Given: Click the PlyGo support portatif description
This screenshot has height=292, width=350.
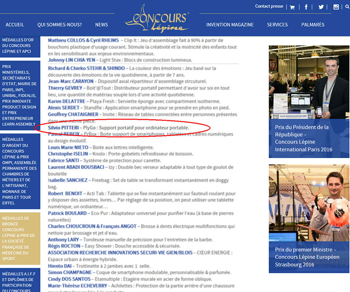Looking at the screenshot, I should (136, 128).
